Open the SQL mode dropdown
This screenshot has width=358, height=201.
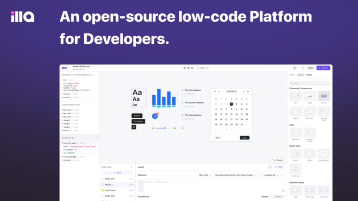tap(205, 175)
